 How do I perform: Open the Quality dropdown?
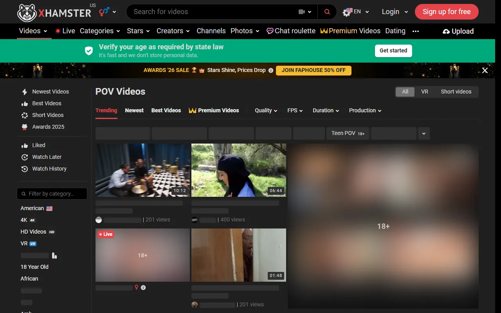click(266, 110)
